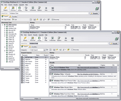This screenshot has height=101, width=121.
Task: Uncheck Windows Vista Home Premium Edition result
Action: [51, 81]
